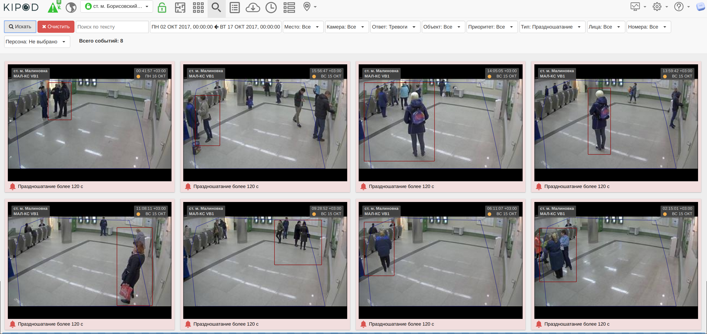
Task: Expand the Персона: Не выбрано dropdown
Action: tap(37, 42)
